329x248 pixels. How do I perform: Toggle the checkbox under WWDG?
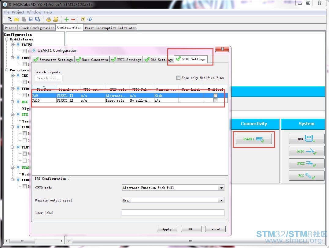click(24, 186)
